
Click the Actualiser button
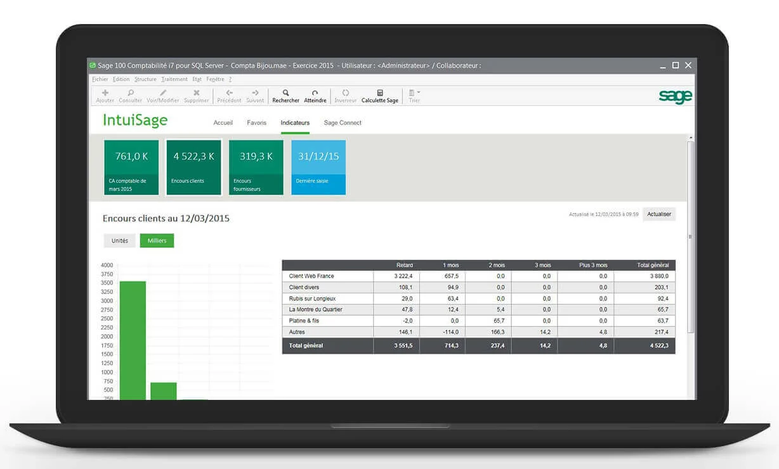[658, 214]
